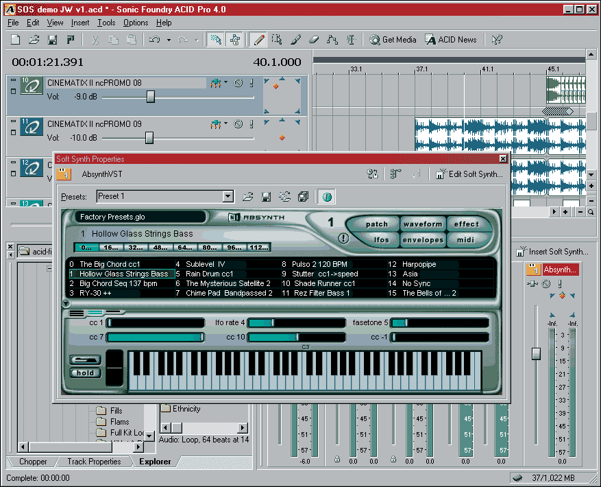Select the Envelope tool icon
Image resolution: width=601 pixels, height=487 pixels.
coord(332,40)
